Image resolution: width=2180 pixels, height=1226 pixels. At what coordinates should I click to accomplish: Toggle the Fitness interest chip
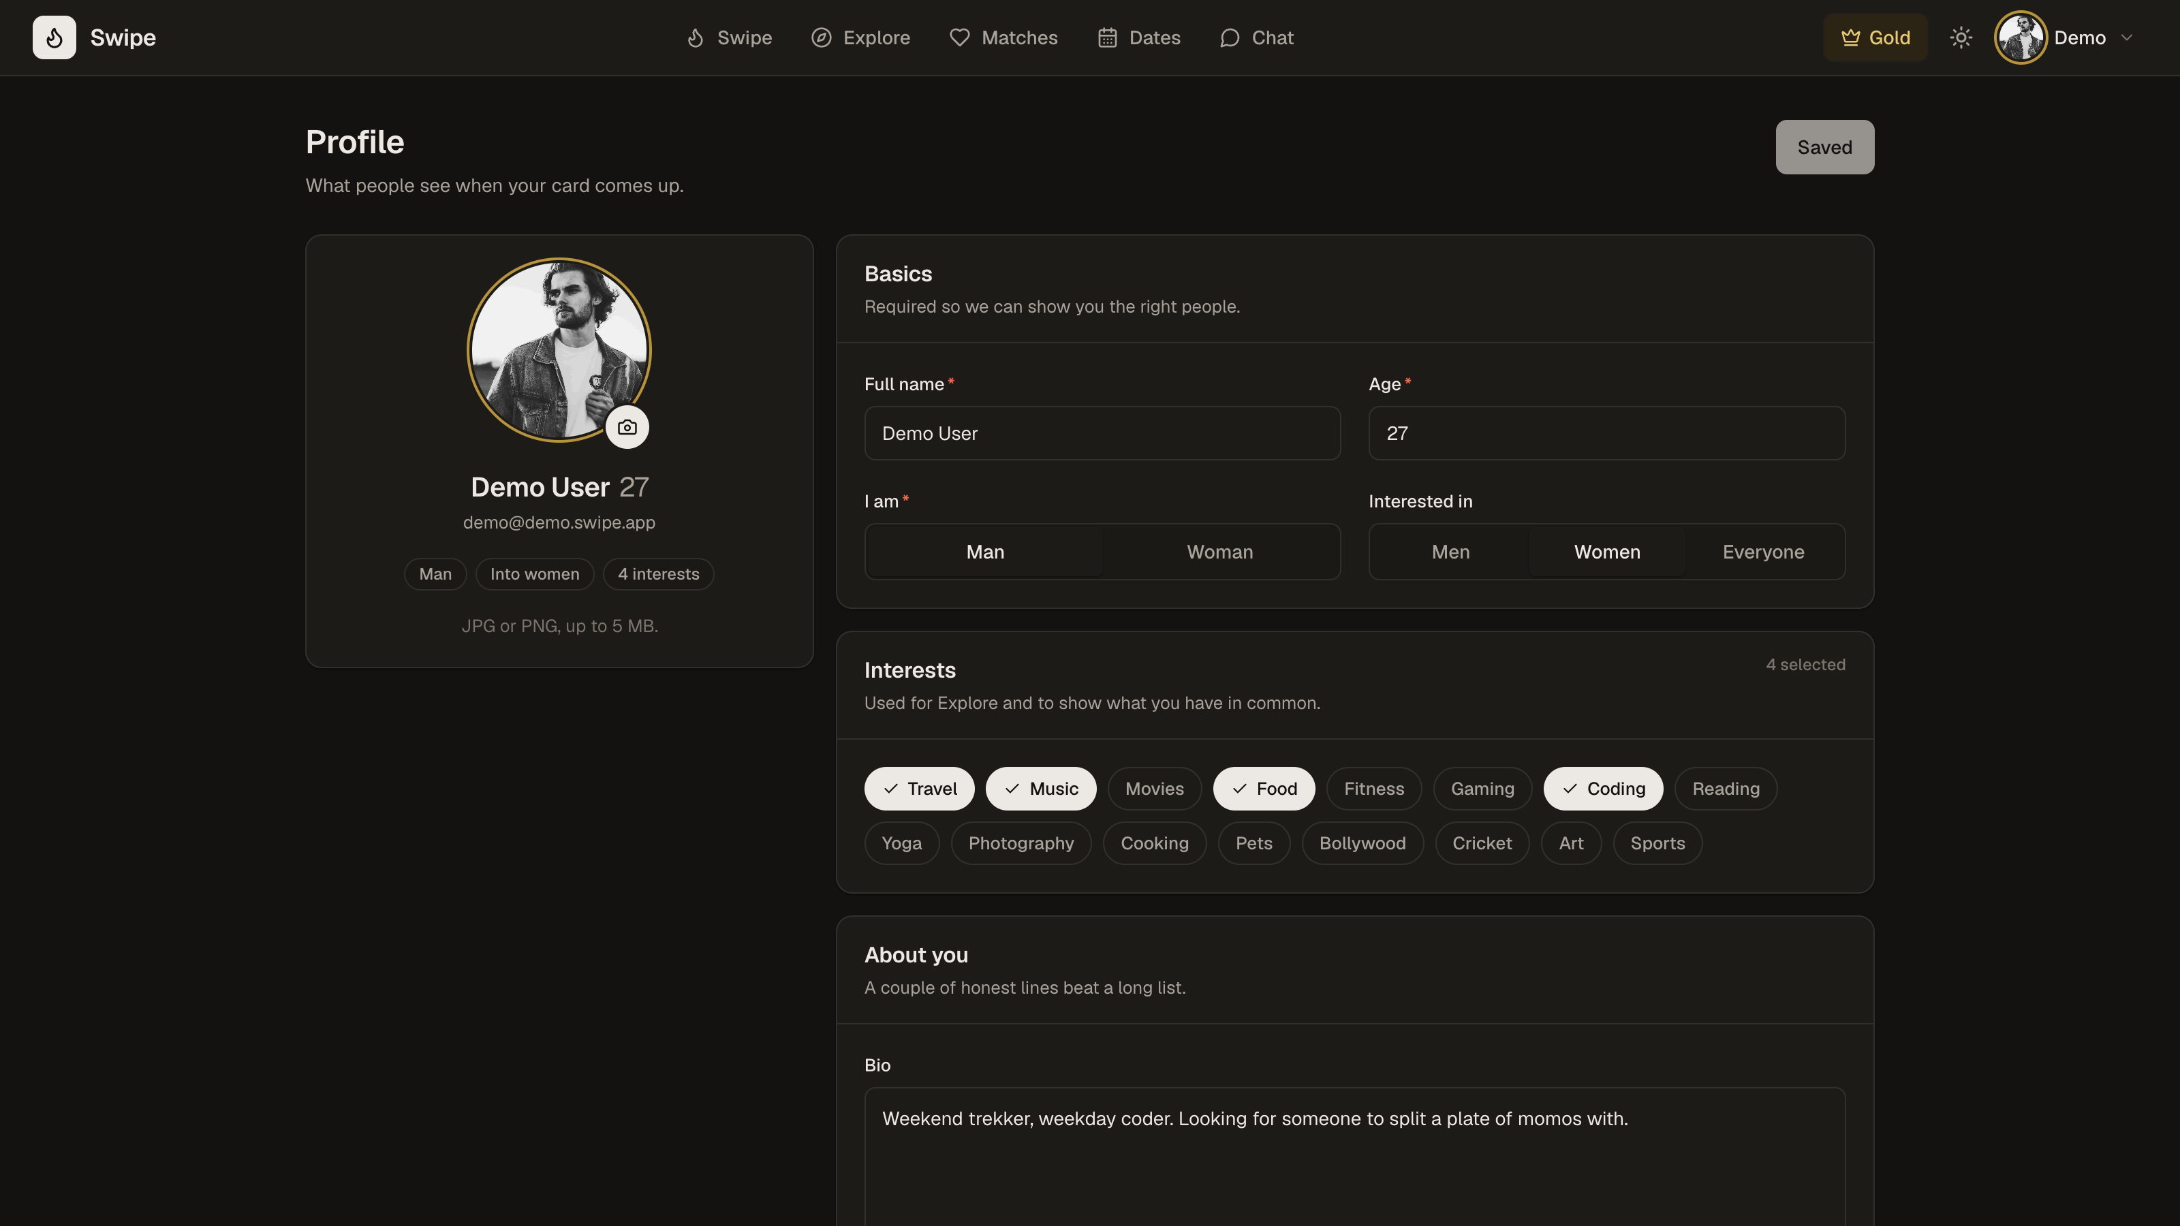click(x=1373, y=789)
